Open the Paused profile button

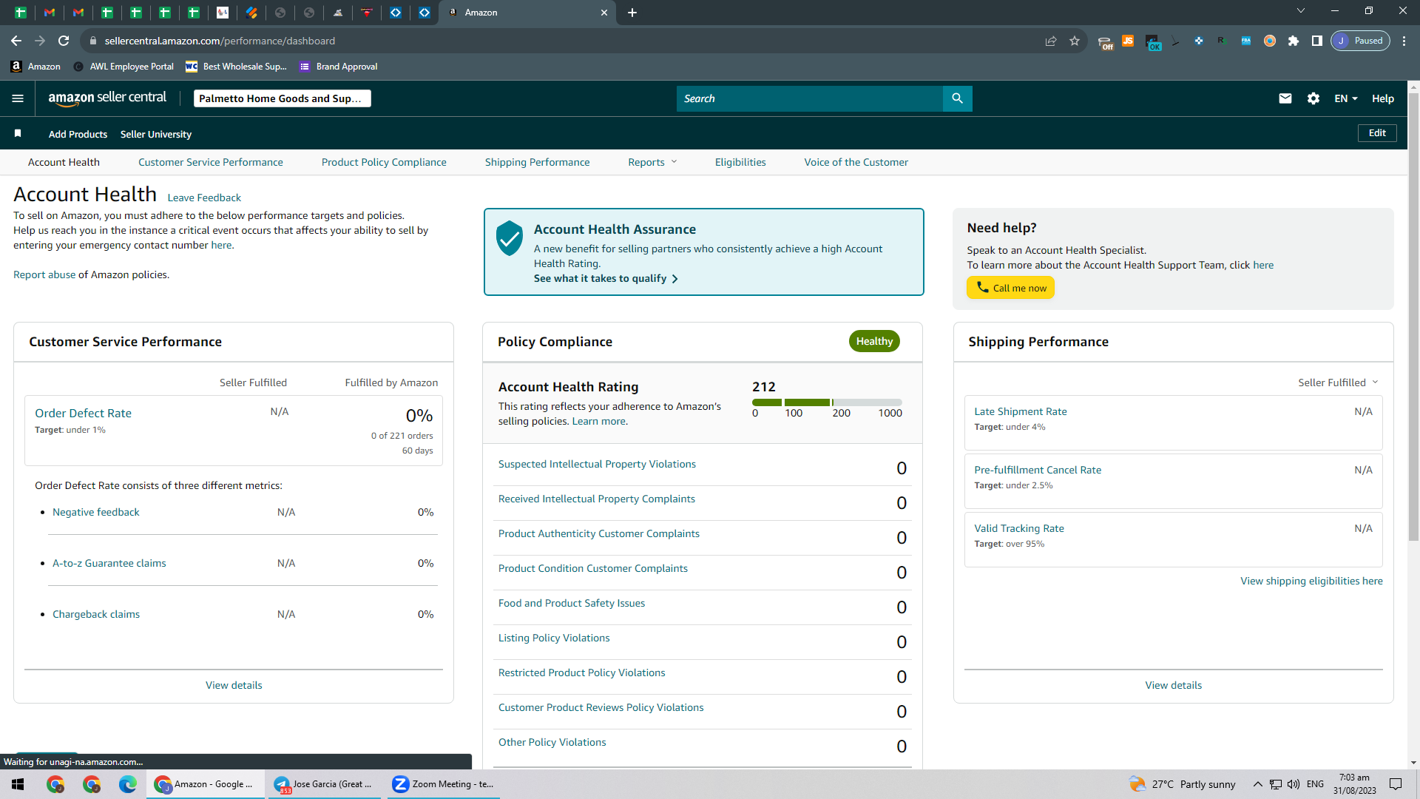[x=1361, y=41]
